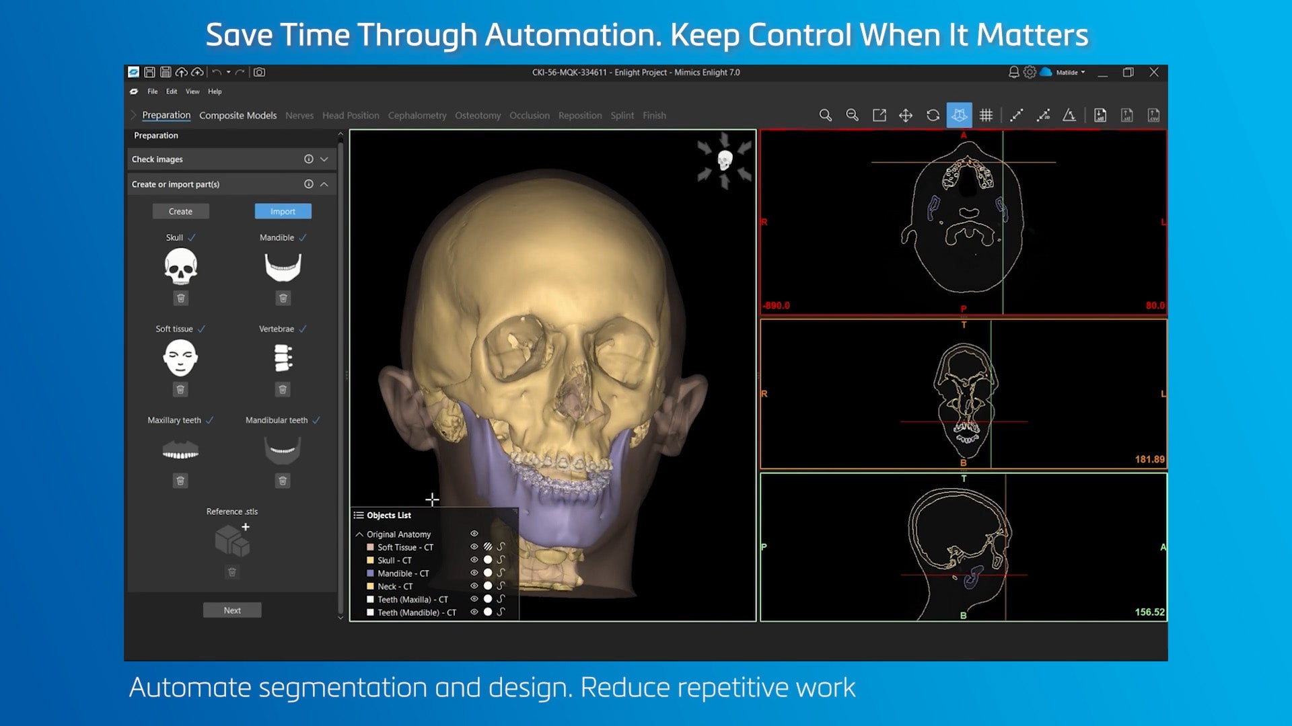Viewport: 1292px width, 726px height.
Task: Collapse the Original Anatomy tree group
Action: (359, 534)
